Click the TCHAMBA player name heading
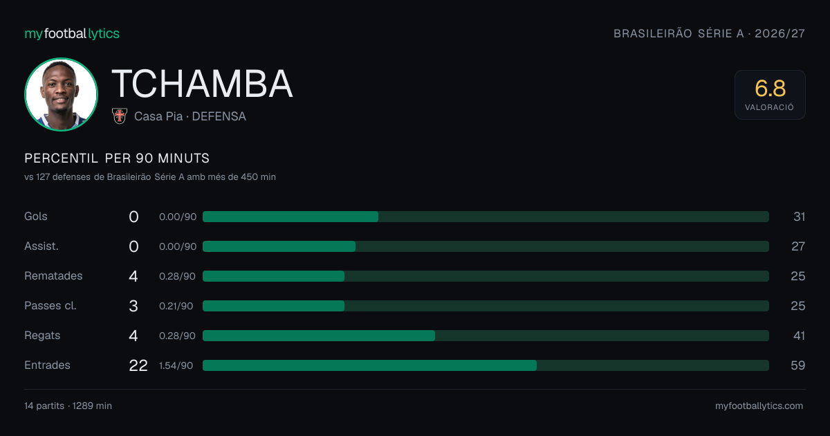 pyautogui.click(x=202, y=84)
